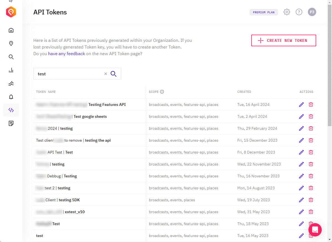Edit token created 22 November 2023
The height and width of the screenshot is (242, 332).
(x=301, y=164)
